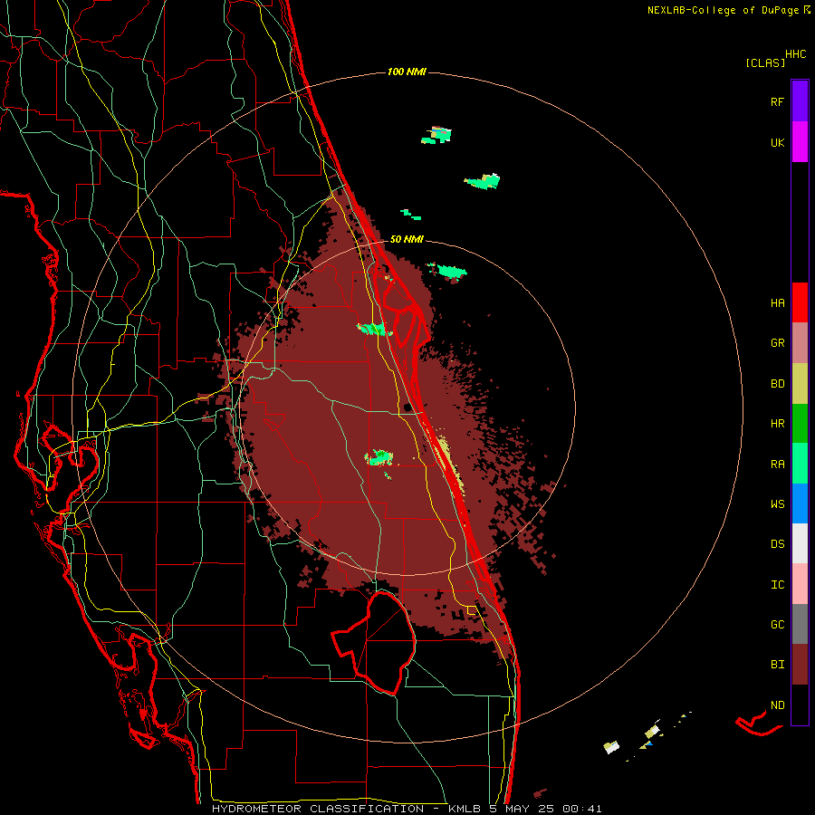Click the '00:41' timestamp text
This screenshot has width=815, height=815.
[582, 809]
